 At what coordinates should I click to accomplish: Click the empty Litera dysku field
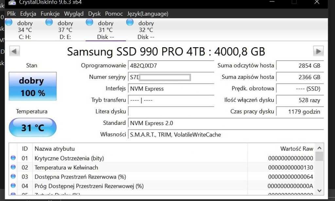pyautogui.click(x=171, y=111)
